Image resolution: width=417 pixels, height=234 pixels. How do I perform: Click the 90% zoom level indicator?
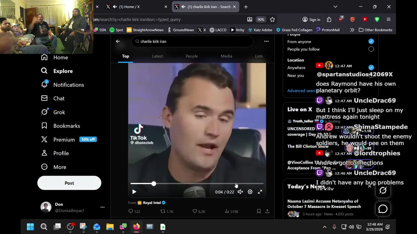coord(261,19)
